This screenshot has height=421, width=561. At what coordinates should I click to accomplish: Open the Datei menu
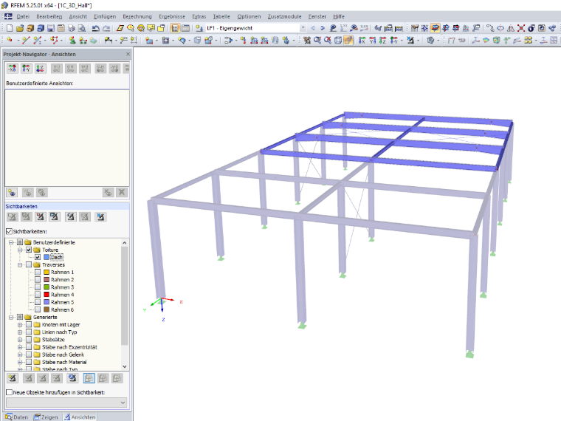click(x=23, y=16)
